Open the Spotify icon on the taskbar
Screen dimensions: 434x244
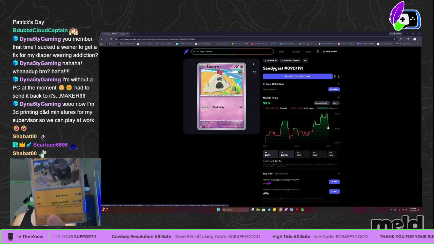302,210
